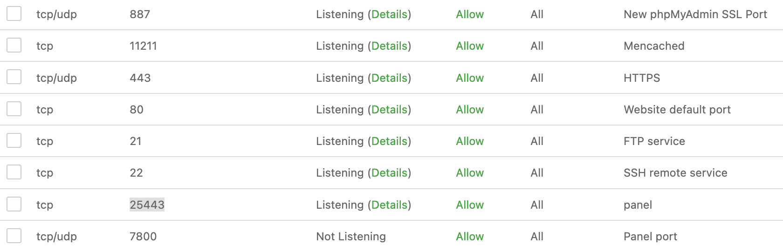
Task: Click Allow for Memcached port 11211
Action: [x=470, y=46]
